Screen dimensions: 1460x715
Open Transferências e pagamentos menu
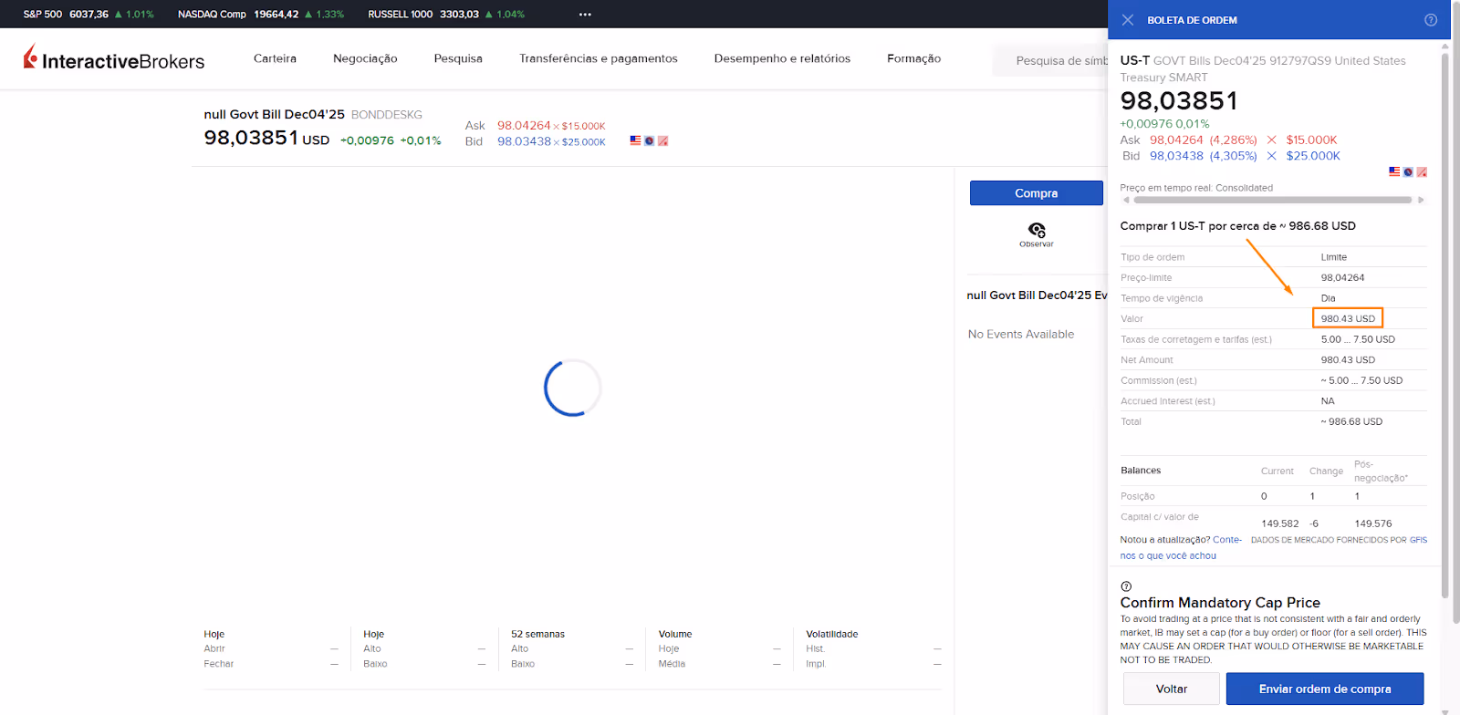pyautogui.click(x=599, y=58)
